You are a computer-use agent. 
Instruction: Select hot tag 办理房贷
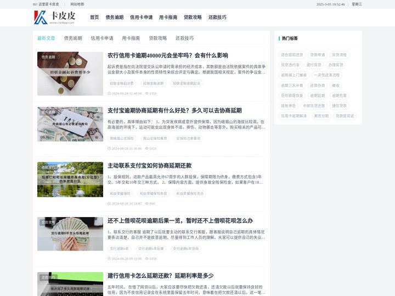pos(336,65)
